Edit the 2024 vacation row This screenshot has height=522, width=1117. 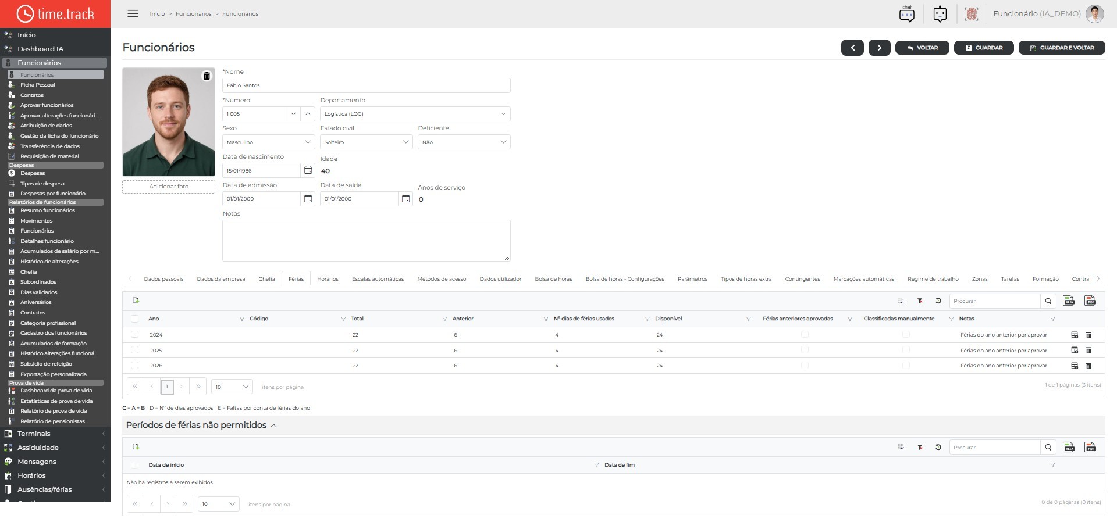[1075, 335]
